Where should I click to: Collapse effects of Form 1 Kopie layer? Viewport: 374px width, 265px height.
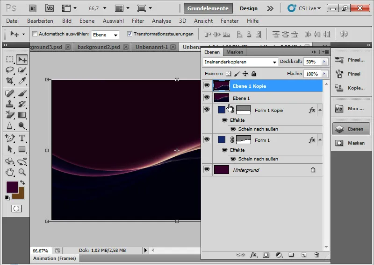[320, 110]
